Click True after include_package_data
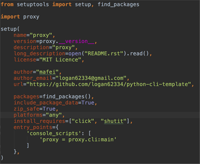Screen dimensions: 200x164 (x=88, y=103)
